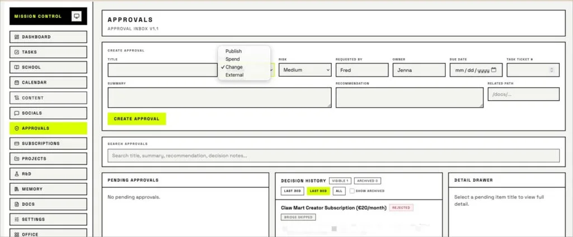Open the Dashboard page
This screenshot has width=573, height=237.
pyautogui.click(x=48, y=37)
